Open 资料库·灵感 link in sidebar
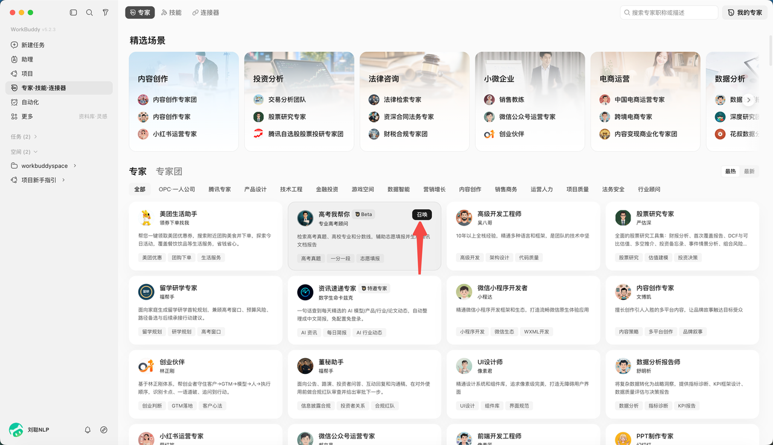The height and width of the screenshot is (445, 773). (x=93, y=116)
